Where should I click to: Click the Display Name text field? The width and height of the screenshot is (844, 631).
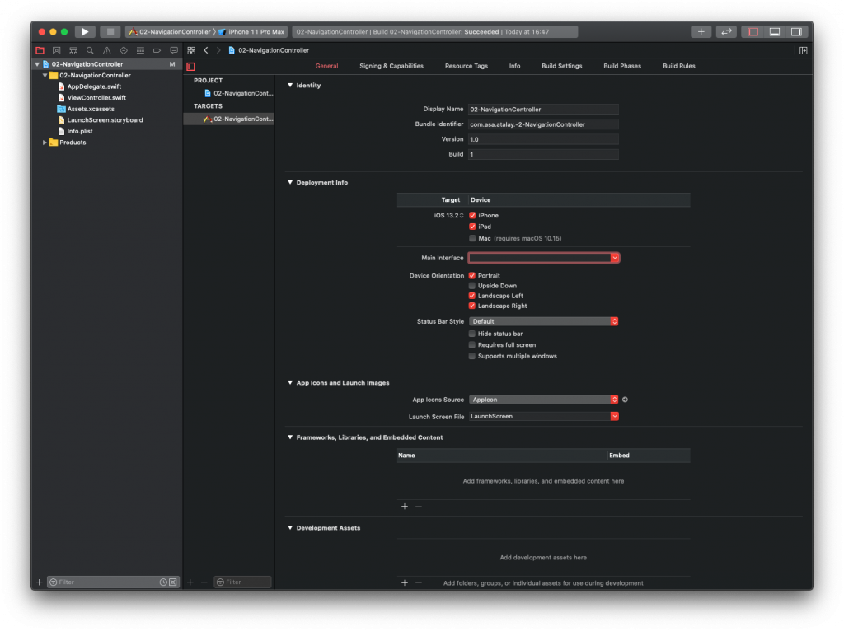click(543, 110)
